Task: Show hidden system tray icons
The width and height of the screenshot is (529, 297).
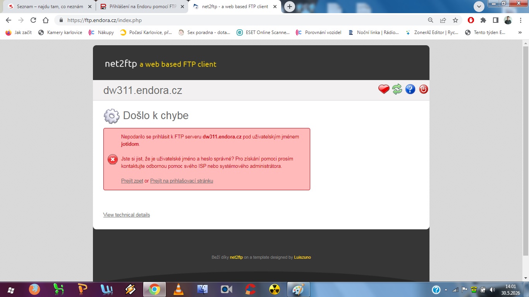Action: 446,290
